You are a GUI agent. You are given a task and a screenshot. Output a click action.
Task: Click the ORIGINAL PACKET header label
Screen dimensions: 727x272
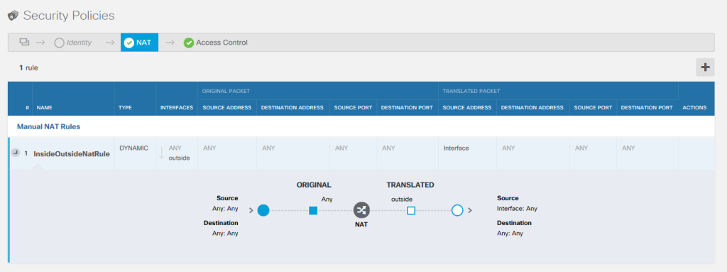click(226, 91)
